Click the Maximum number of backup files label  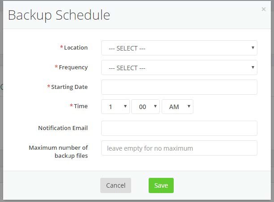[x=58, y=151]
